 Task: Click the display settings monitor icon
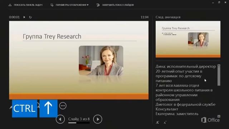tap(52, 5)
